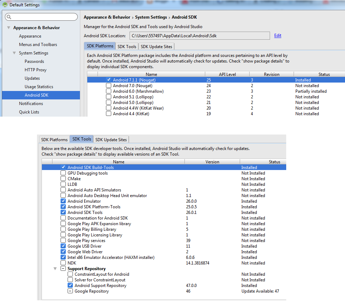Select HTTP Proxy settings

[x=36, y=70]
